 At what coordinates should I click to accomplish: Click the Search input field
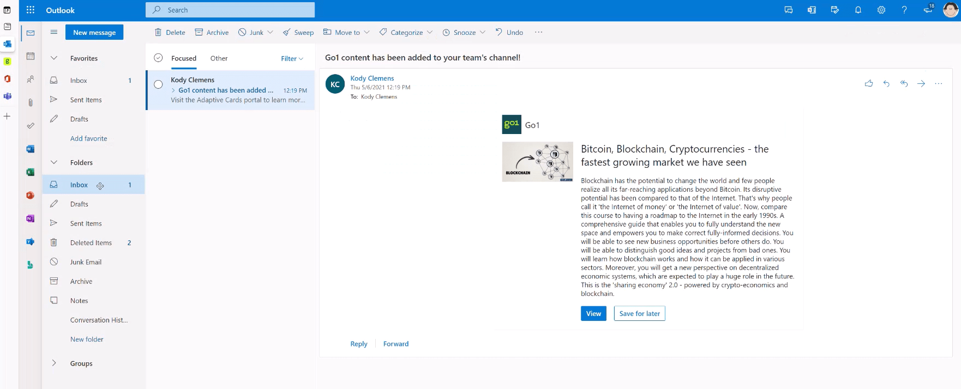(230, 10)
